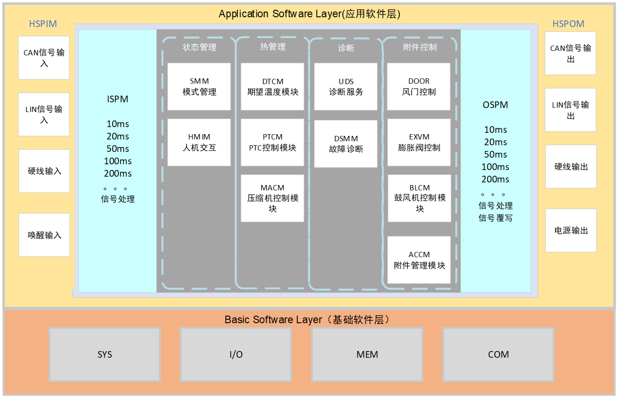The image size is (618, 398).
Task: Click the EXVM 膨胀阀控制 box
Action: pos(419,143)
